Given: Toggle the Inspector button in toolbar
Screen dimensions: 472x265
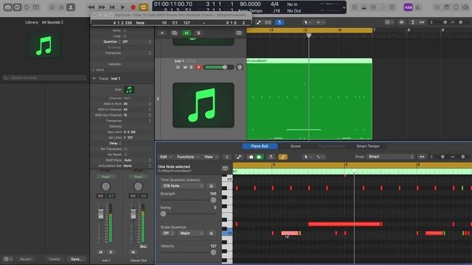Looking at the screenshot, I should click(x=17, y=7).
